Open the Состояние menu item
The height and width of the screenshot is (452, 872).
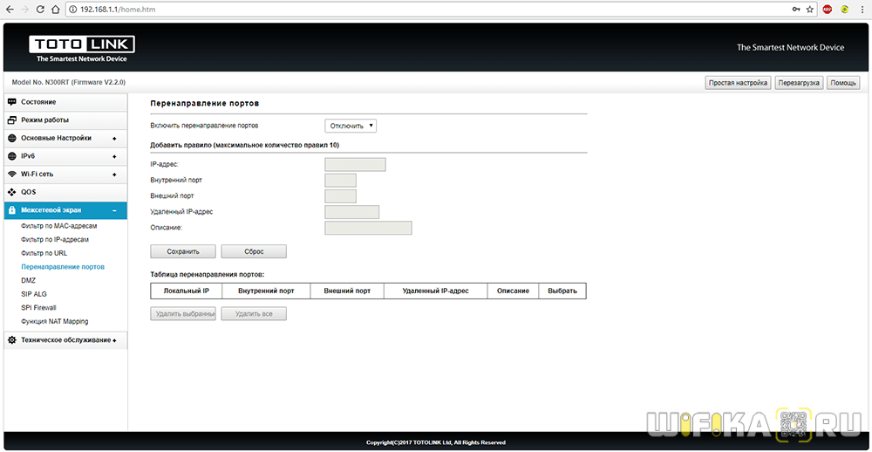coord(39,102)
